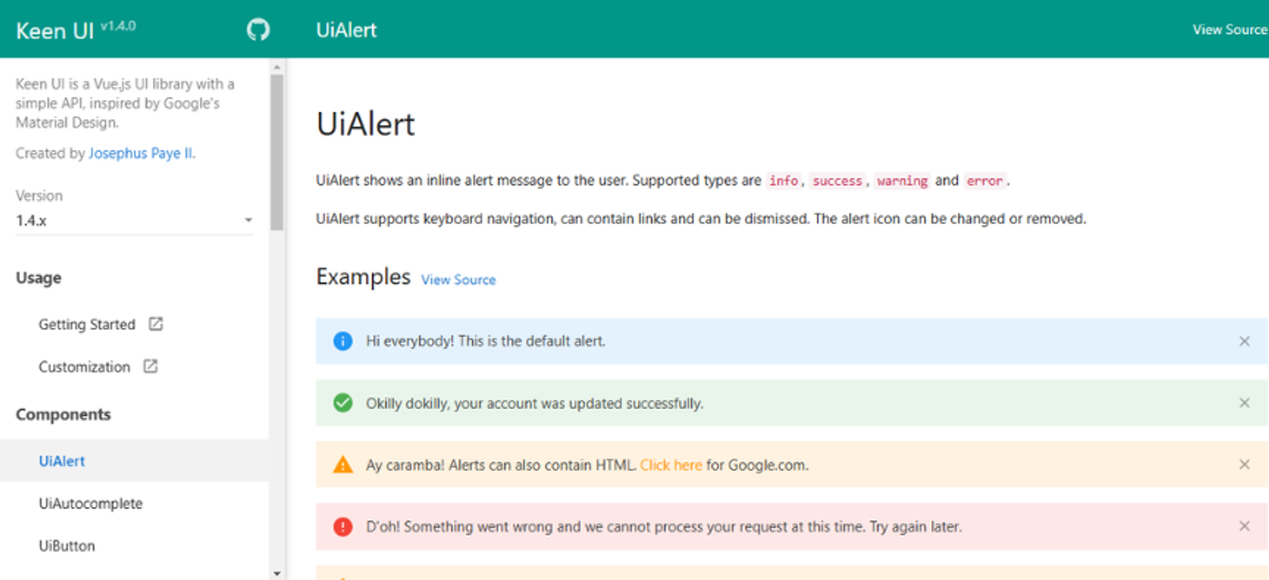Click the Keen UI logo title
Viewport: 1269px width, 580px height.
coord(55,31)
